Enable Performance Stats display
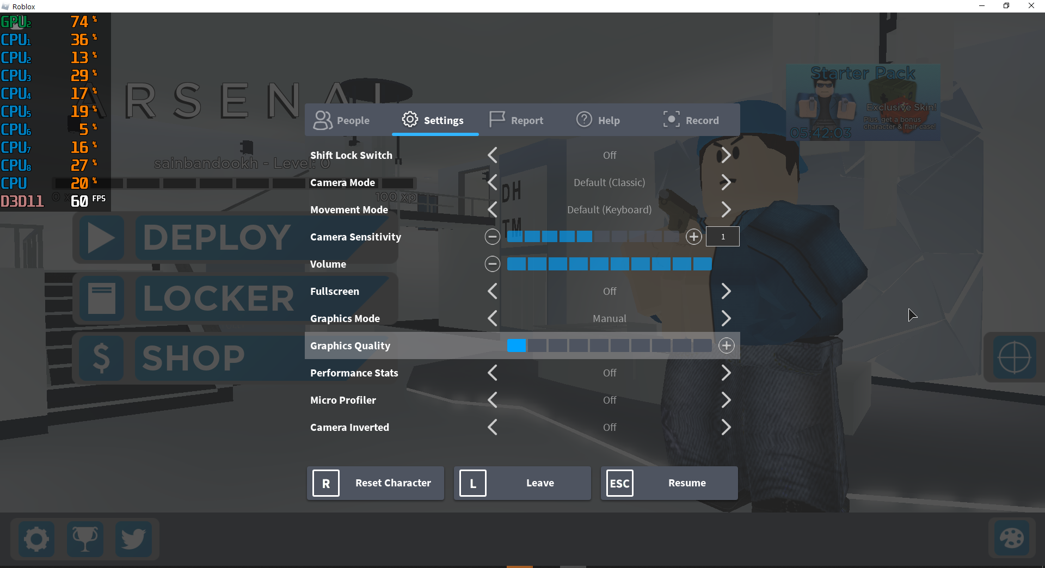 727,373
